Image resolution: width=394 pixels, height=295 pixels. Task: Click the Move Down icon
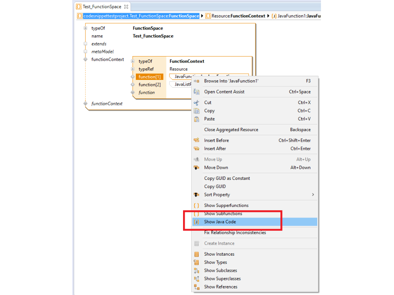tap(196, 168)
